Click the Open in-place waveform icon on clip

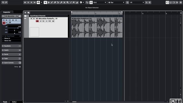click(x=121, y=19)
